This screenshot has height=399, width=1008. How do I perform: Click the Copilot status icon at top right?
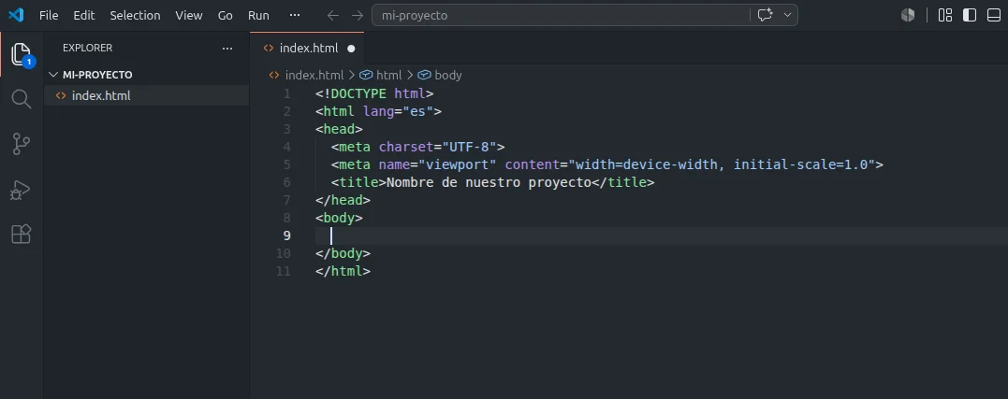(908, 15)
